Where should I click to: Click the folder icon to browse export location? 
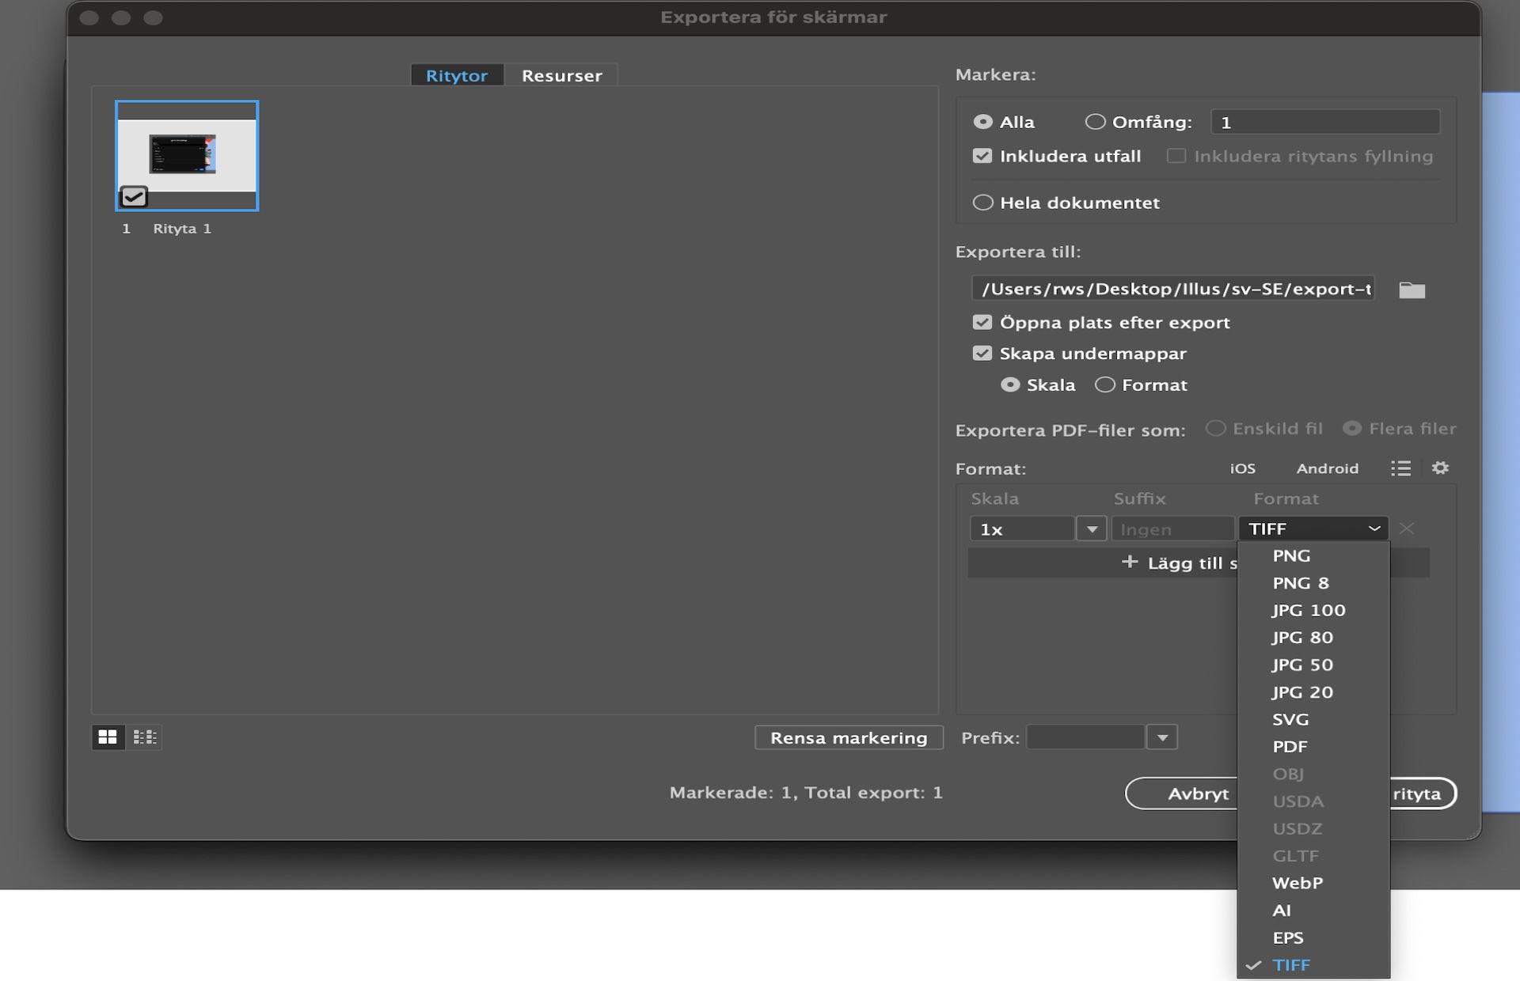pos(1412,290)
